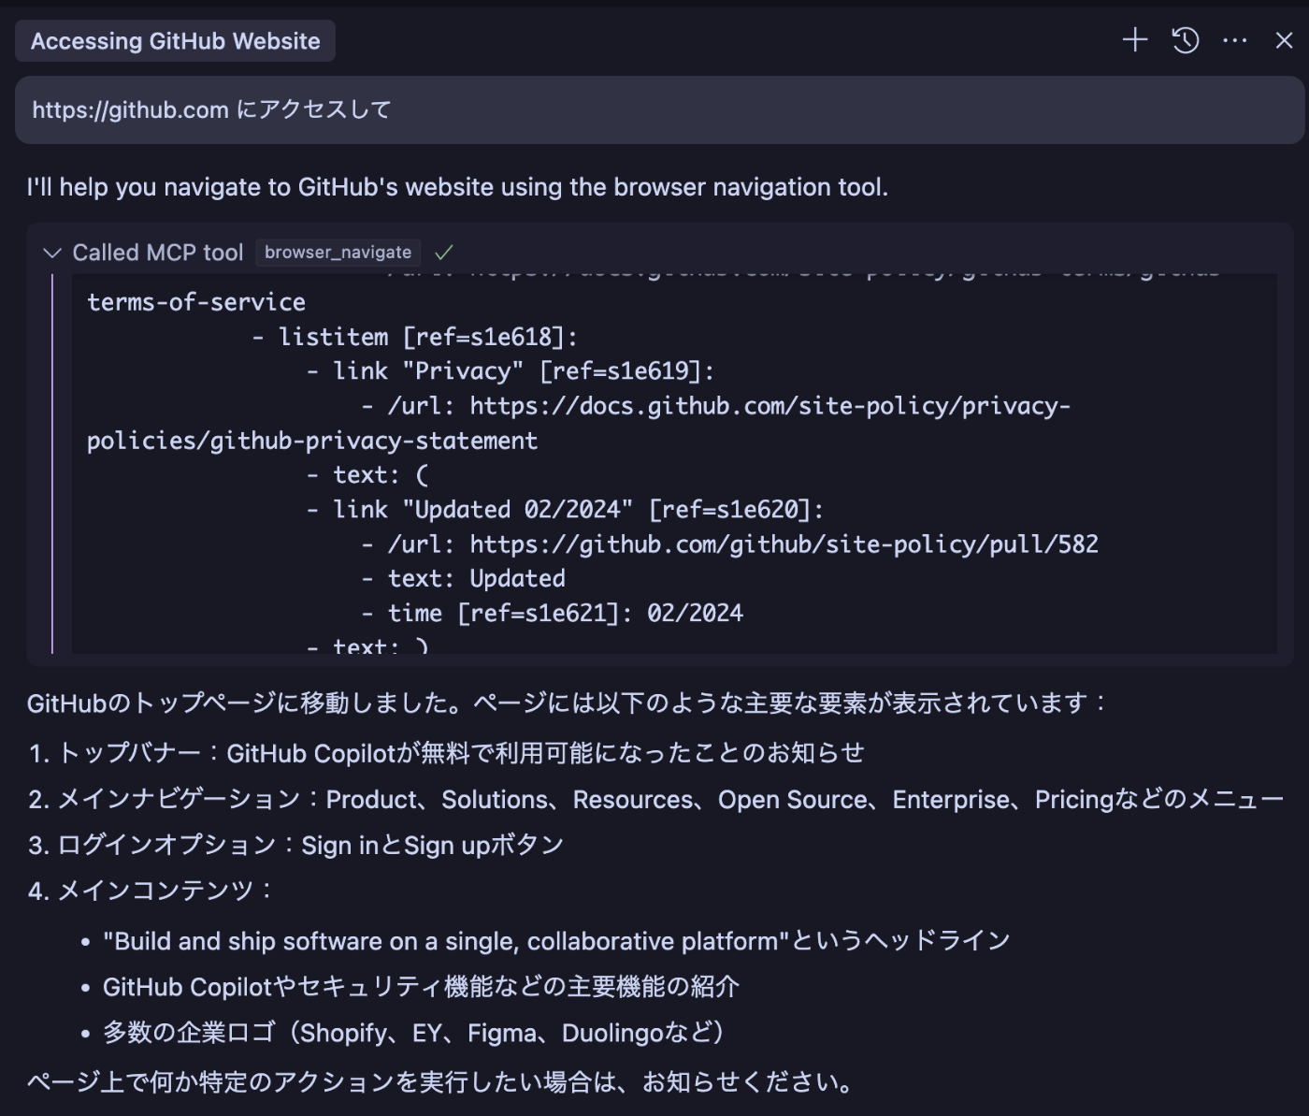Click the privacy-statement url line
This screenshot has height=1116, width=1309.
(x=579, y=423)
